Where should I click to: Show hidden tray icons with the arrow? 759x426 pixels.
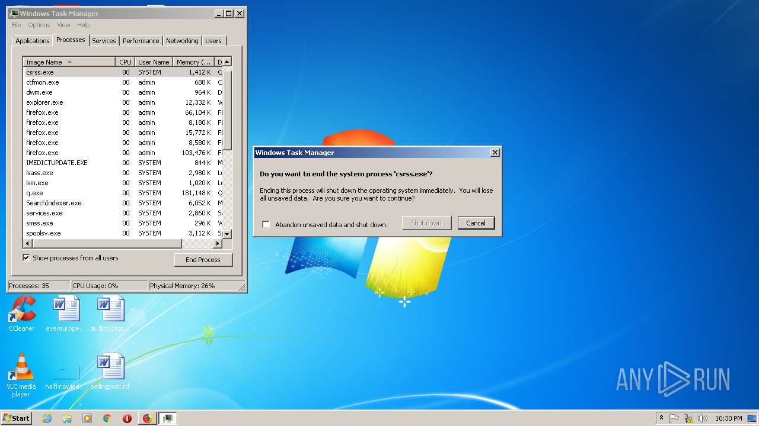[661, 418]
